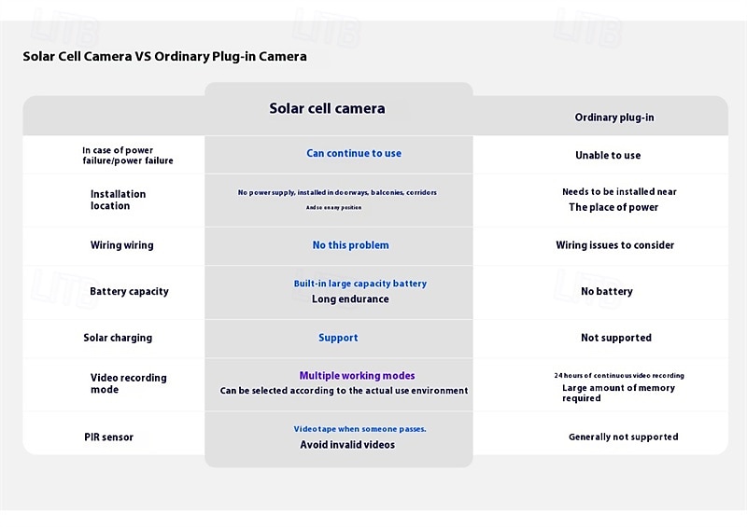Select the 'Wiring issues to consider' cell
Screen dimensions: 747x527
click(x=615, y=245)
